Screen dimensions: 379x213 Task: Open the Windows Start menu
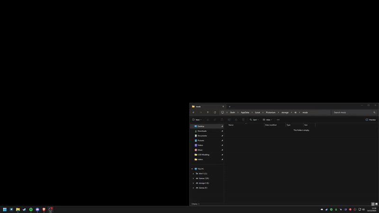5,210
